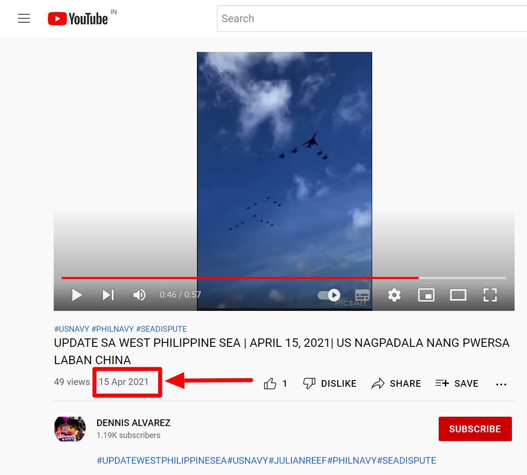
Task: Toggle the autoplay switch
Action: coord(329,295)
